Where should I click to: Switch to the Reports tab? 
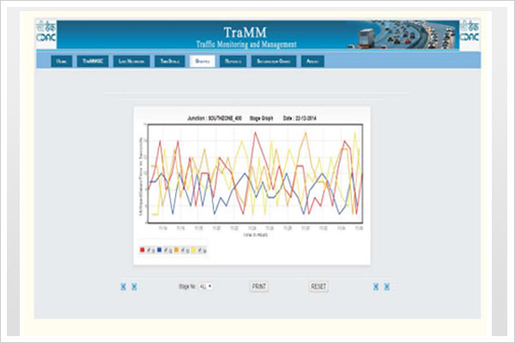point(232,62)
